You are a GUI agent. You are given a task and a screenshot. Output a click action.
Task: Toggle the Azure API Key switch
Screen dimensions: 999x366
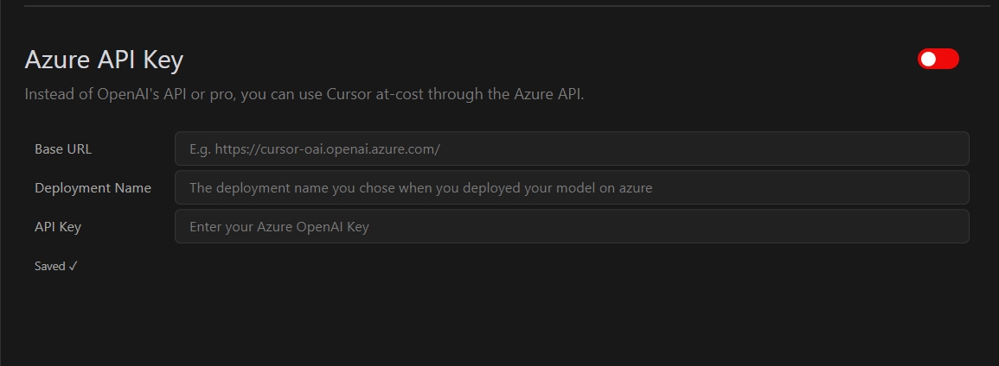pos(938,59)
